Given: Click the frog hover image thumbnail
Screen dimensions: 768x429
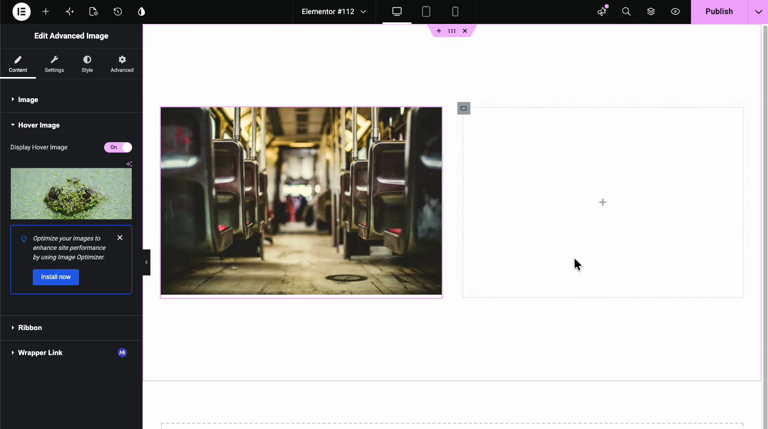Looking at the screenshot, I should point(71,193).
